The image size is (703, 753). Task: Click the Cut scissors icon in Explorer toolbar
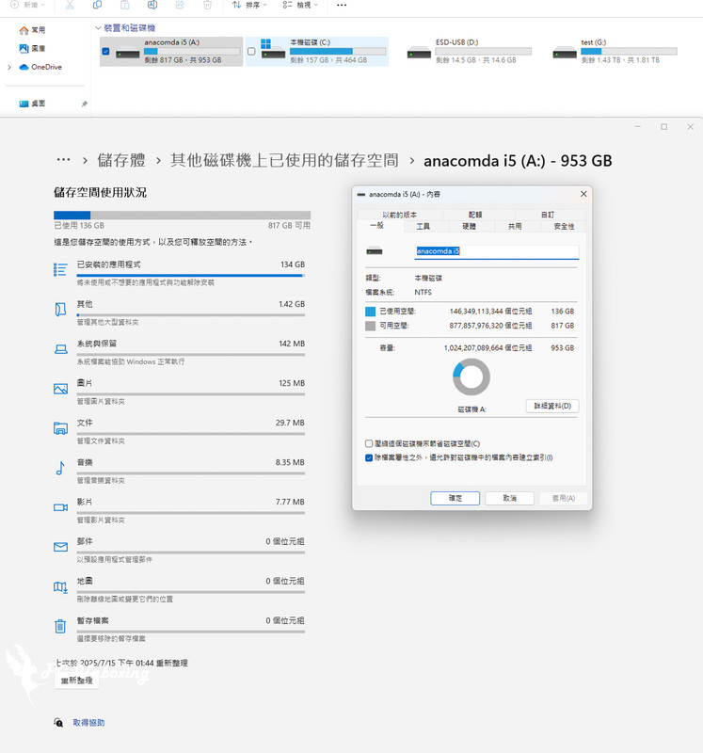[x=70, y=6]
